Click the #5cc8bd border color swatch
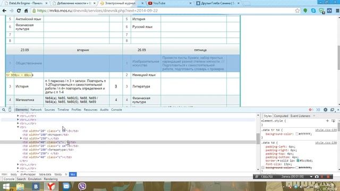The width and height of the screenshot is (340, 191). (x=298, y=161)
